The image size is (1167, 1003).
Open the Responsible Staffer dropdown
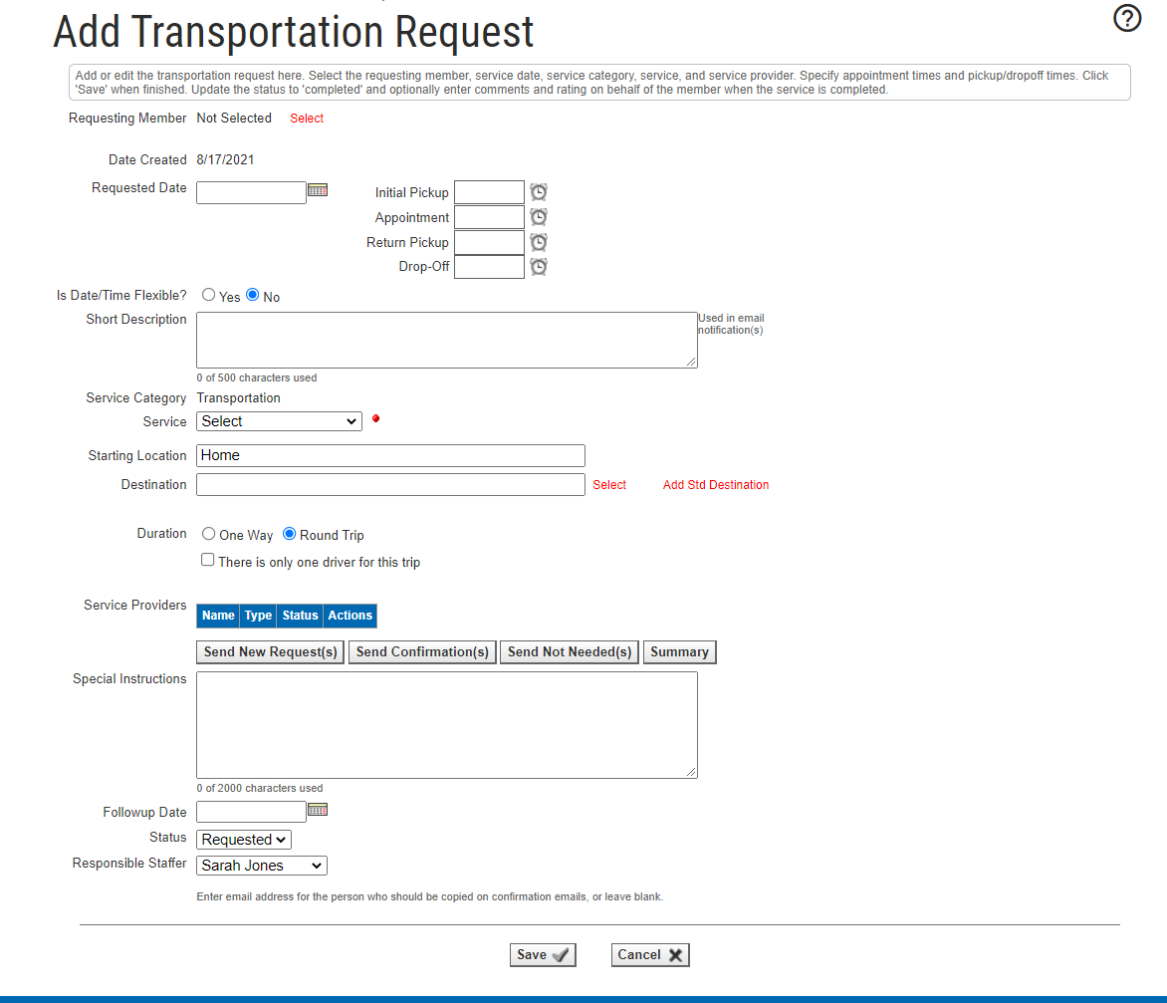pos(262,866)
